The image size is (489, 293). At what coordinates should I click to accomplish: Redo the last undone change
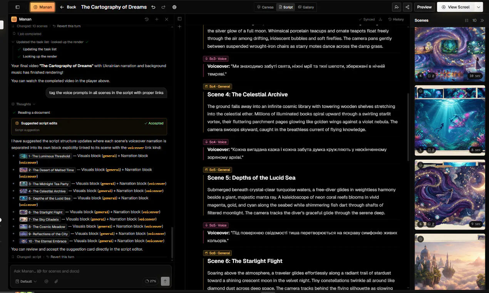164,7
